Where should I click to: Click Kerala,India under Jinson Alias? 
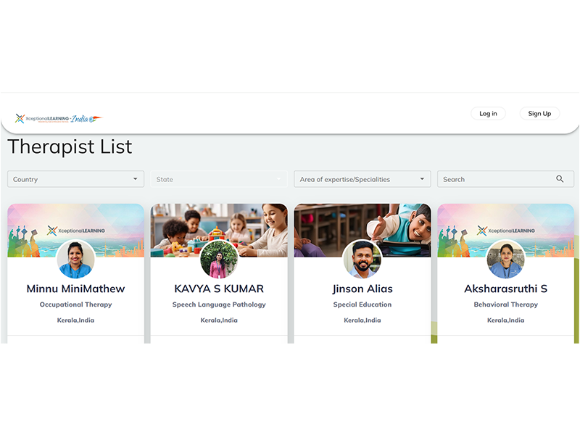(x=362, y=320)
